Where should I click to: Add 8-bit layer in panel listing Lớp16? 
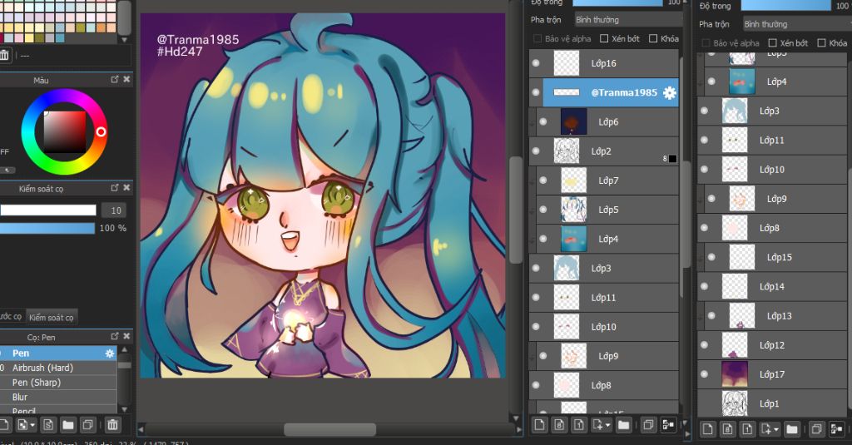click(x=559, y=425)
